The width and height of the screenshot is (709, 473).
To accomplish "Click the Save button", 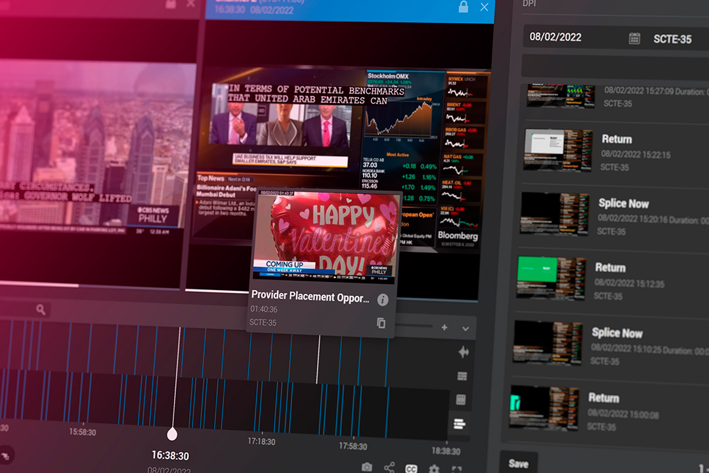I will (x=518, y=464).
